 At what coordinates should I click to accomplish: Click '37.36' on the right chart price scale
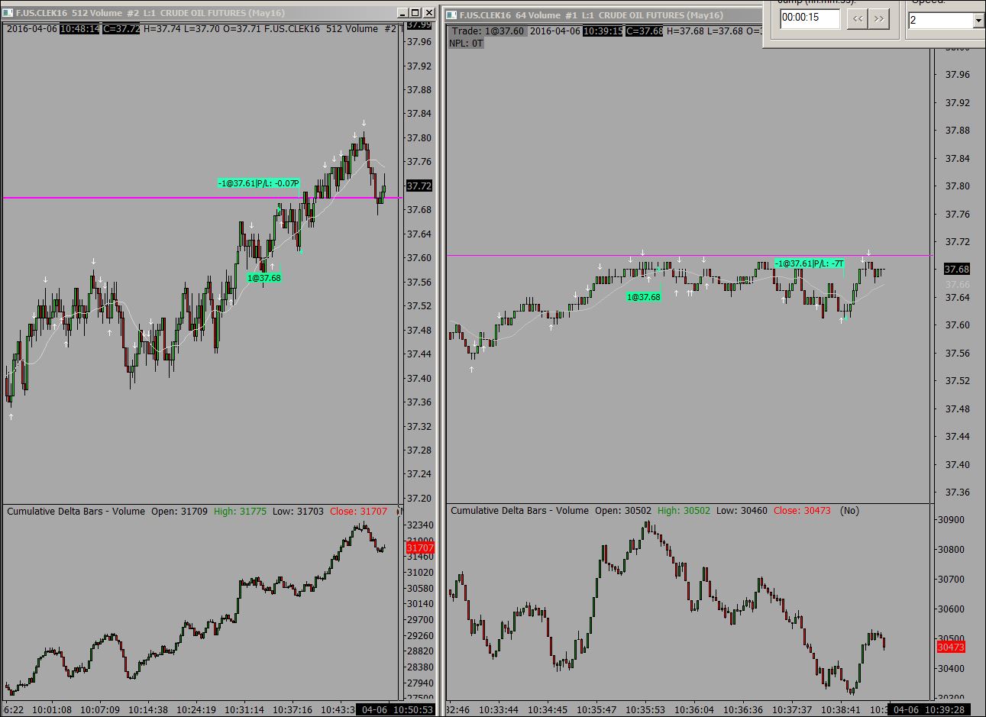[x=958, y=493]
